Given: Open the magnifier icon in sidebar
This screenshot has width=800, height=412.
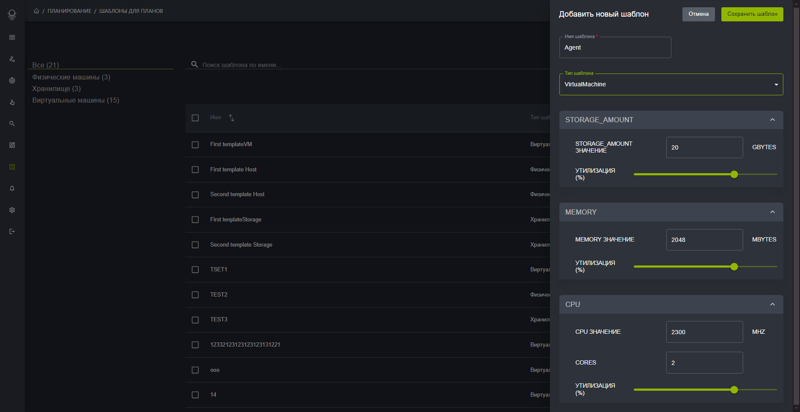Looking at the screenshot, I should click(x=12, y=124).
